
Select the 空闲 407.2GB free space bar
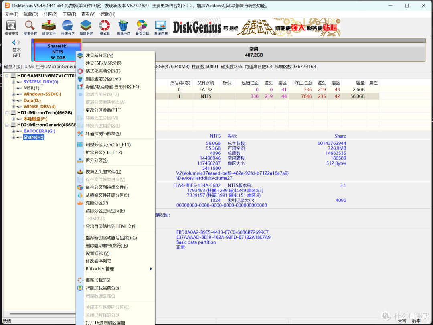point(254,52)
